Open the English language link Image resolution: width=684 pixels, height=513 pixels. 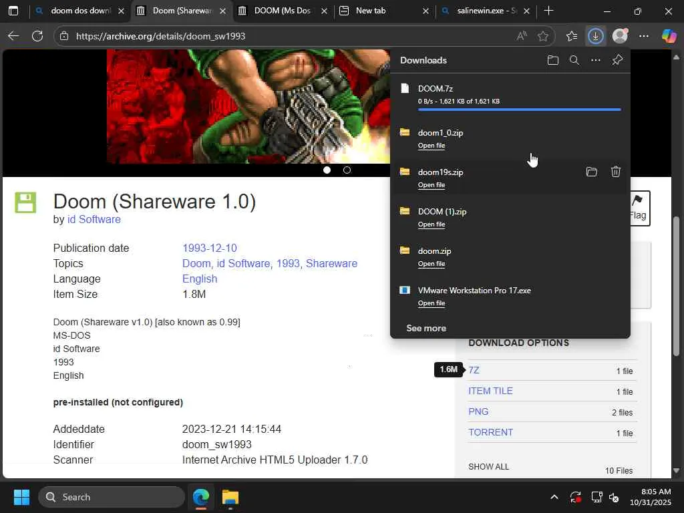[200, 279]
